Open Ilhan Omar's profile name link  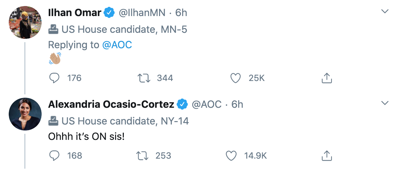pos(74,13)
